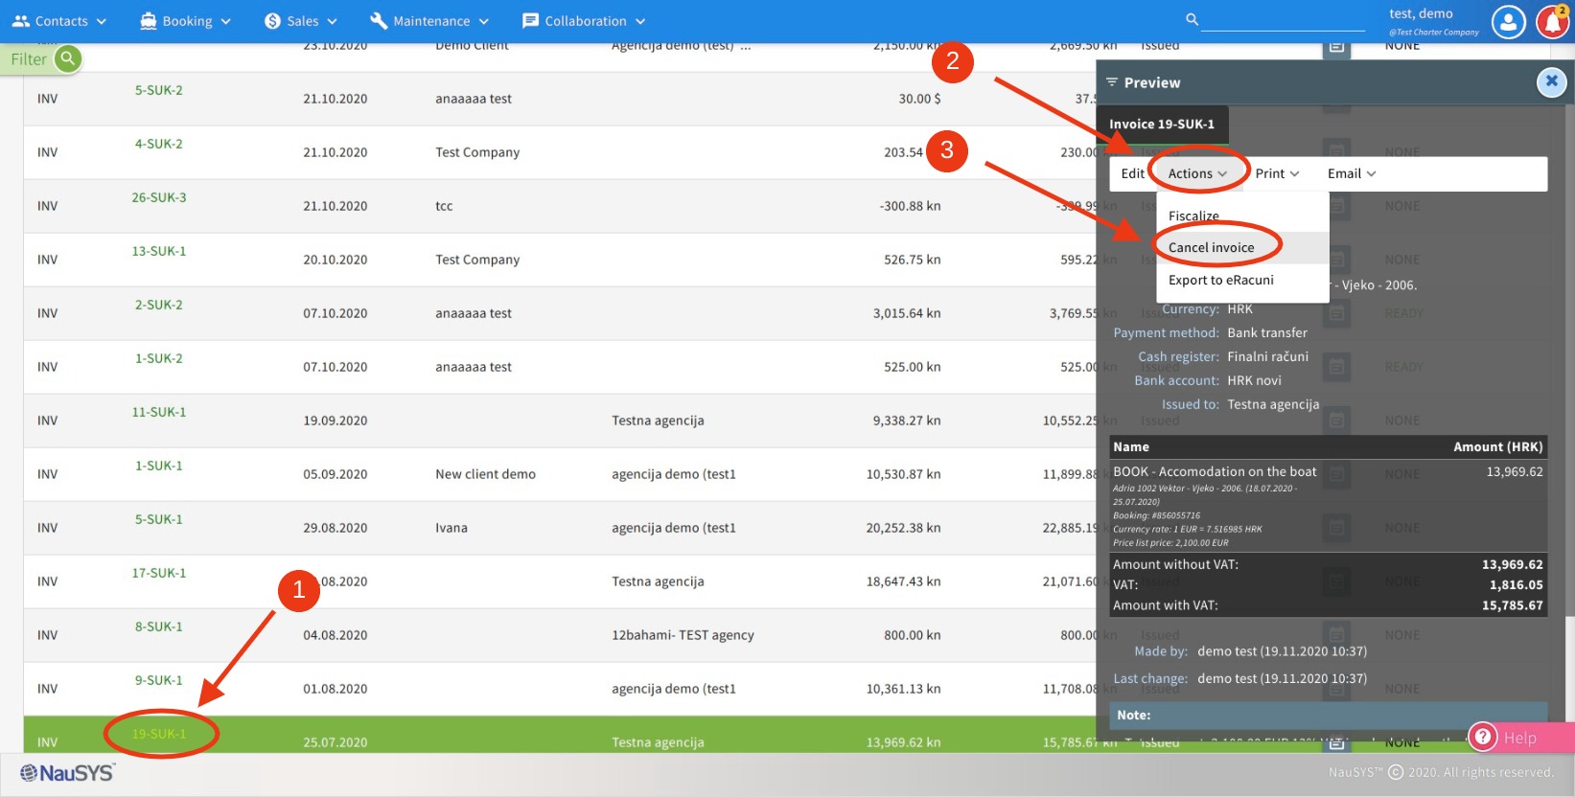
Task: Open the Sales menu
Action: pyautogui.click(x=301, y=21)
